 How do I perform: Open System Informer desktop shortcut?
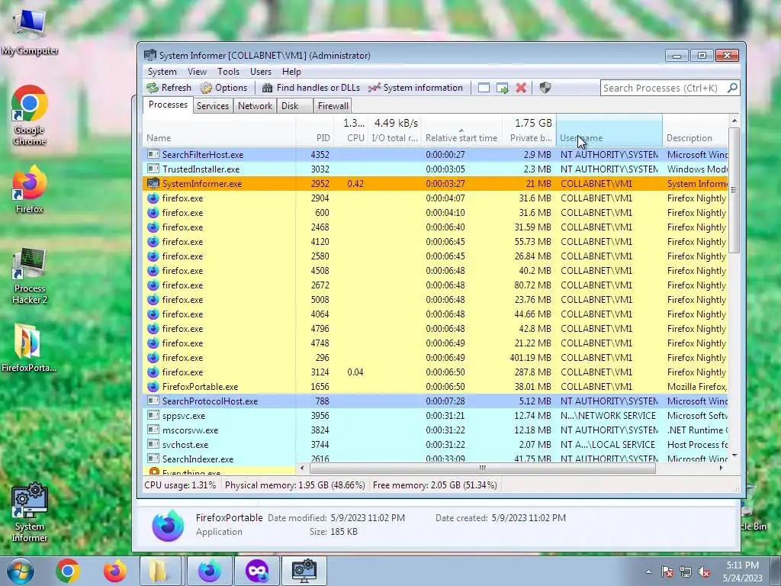coord(30,512)
